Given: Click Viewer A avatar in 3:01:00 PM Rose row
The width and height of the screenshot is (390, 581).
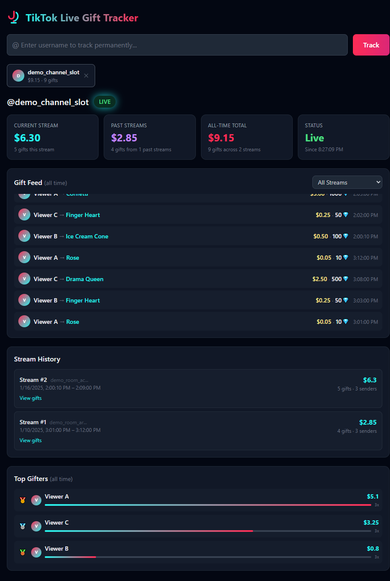Looking at the screenshot, I should click(x=24, y=321).
